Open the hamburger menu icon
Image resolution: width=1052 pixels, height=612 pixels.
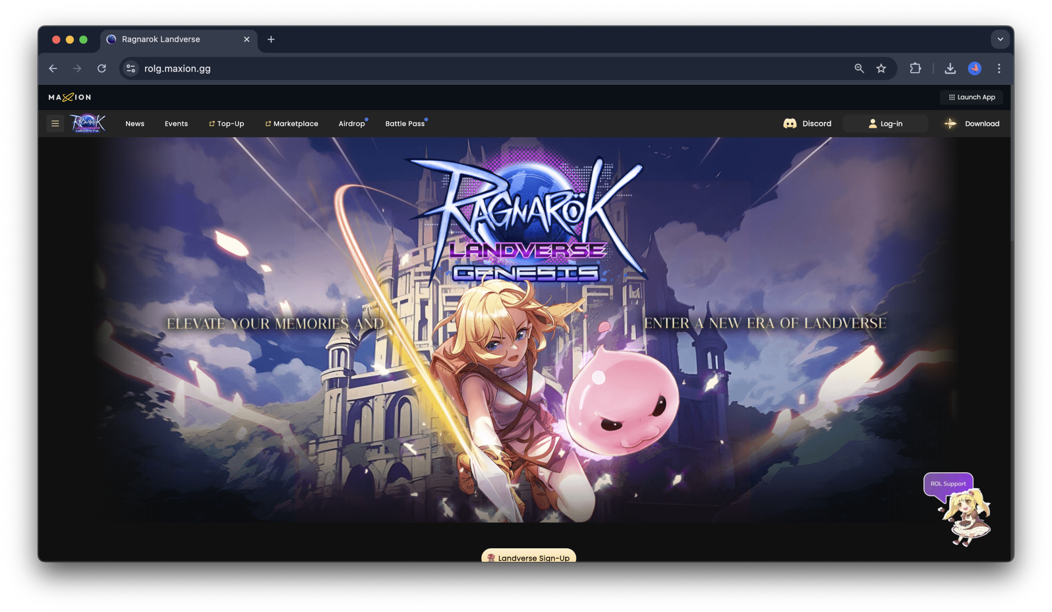(x=55, y=124)
